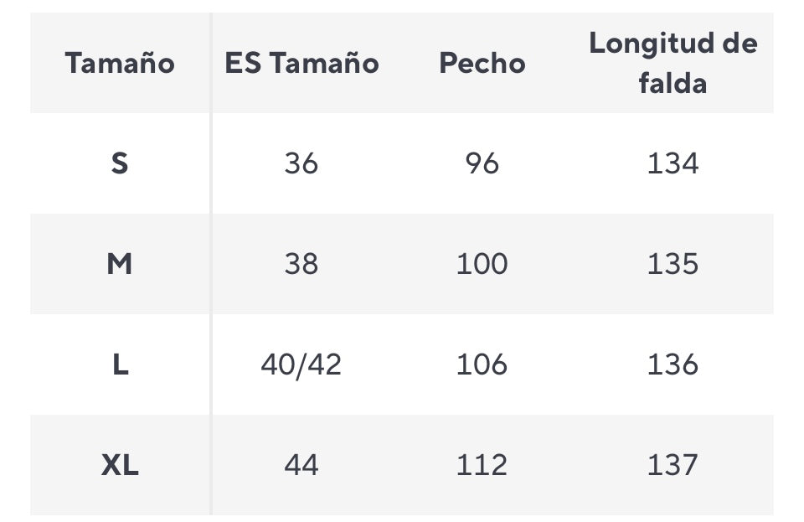804x522 pixels.
Task: Click the L size row label
Action: click(120, 364)
